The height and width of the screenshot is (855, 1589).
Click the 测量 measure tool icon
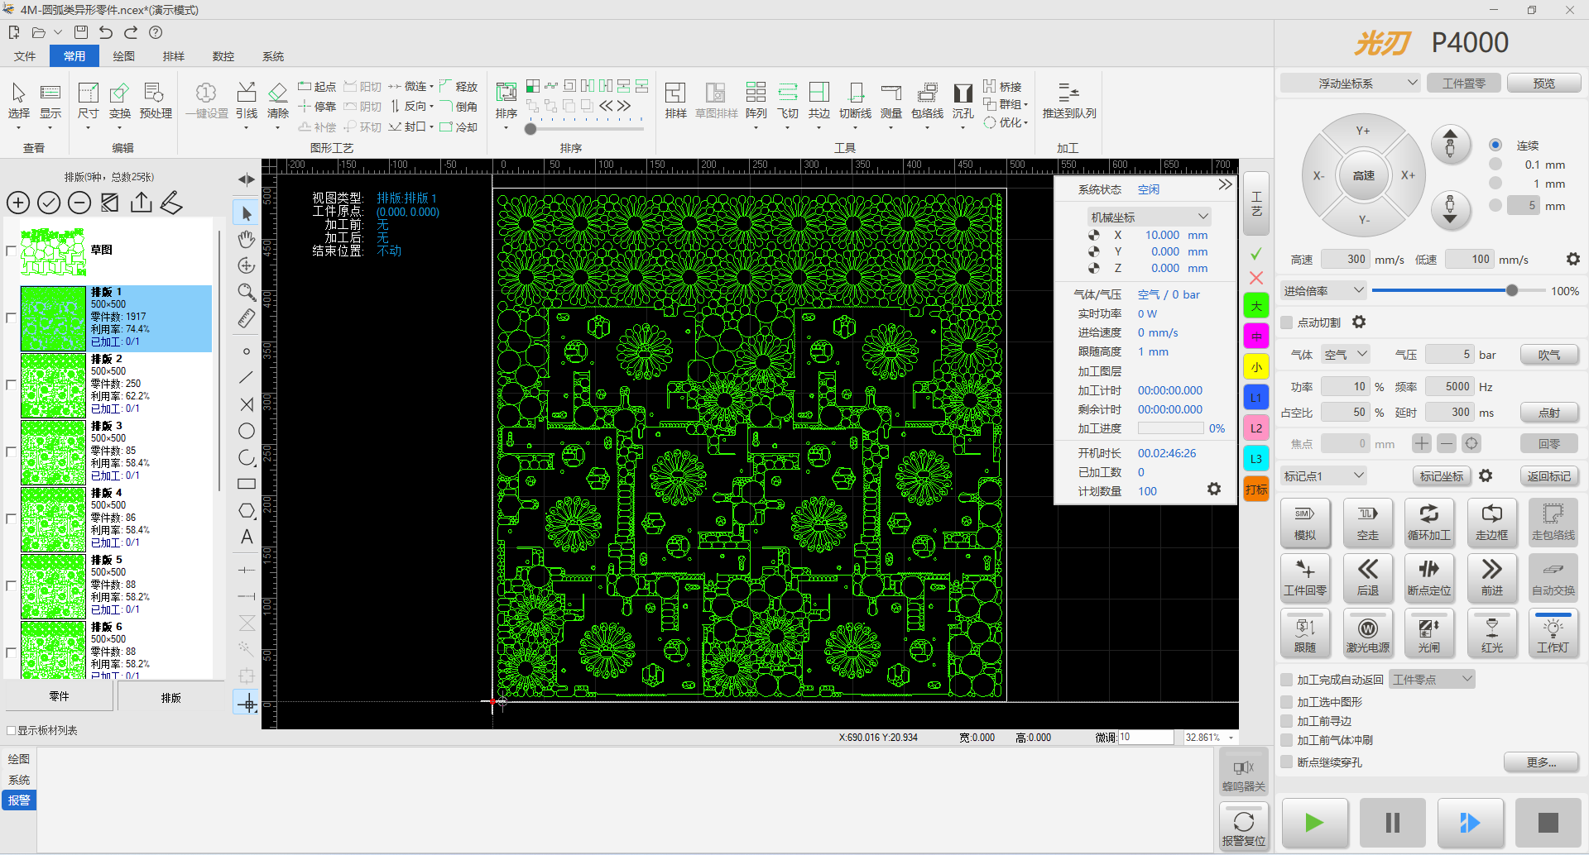[891, 101]
